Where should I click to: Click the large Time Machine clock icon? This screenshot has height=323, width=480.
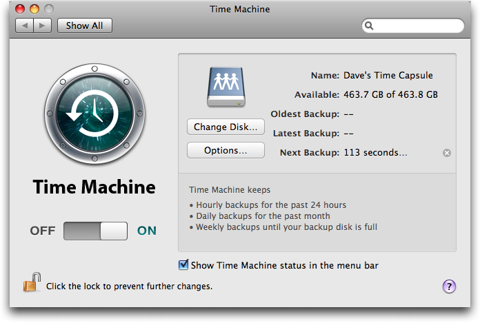pyautogui.click(x=94, y=114)
